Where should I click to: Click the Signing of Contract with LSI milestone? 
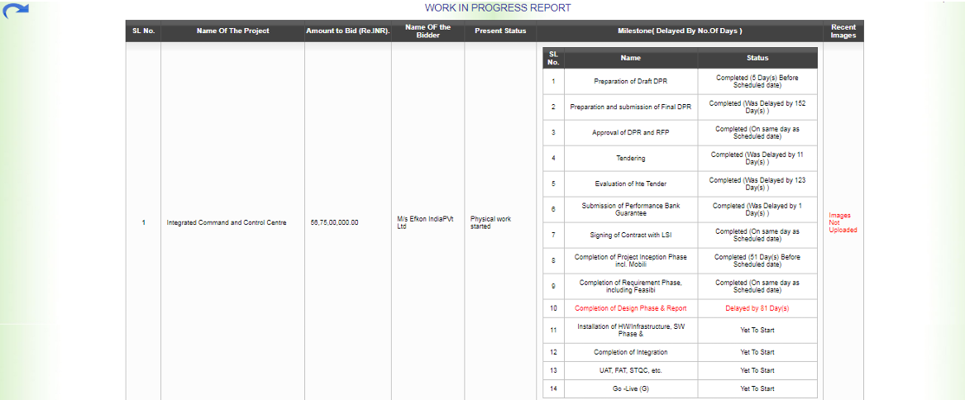630,236
